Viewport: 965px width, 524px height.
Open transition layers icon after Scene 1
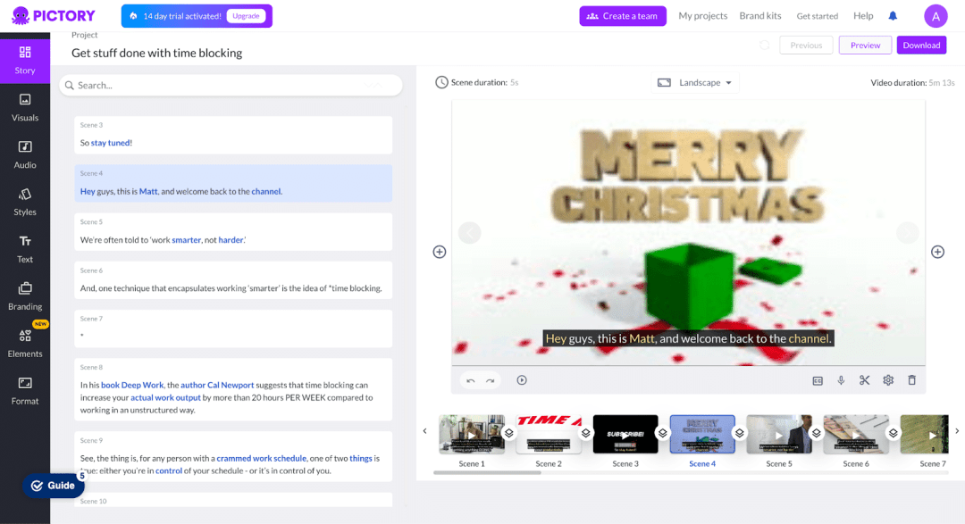[509, 433]
